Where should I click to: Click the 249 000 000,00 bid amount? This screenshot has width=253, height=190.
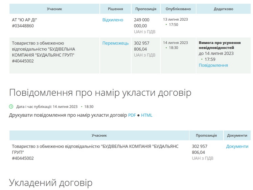(141, 23)
